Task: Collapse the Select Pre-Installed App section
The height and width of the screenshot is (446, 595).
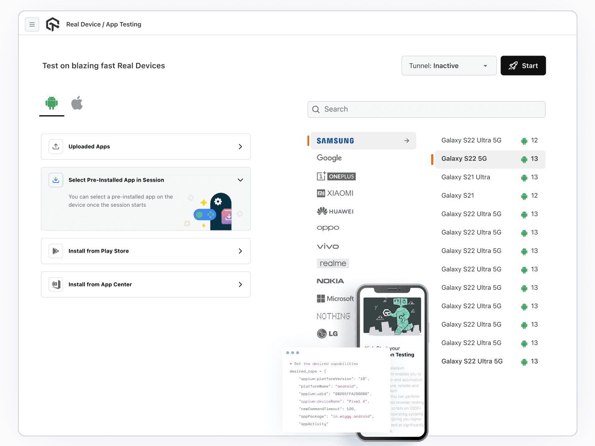Action: pos(240,180)
